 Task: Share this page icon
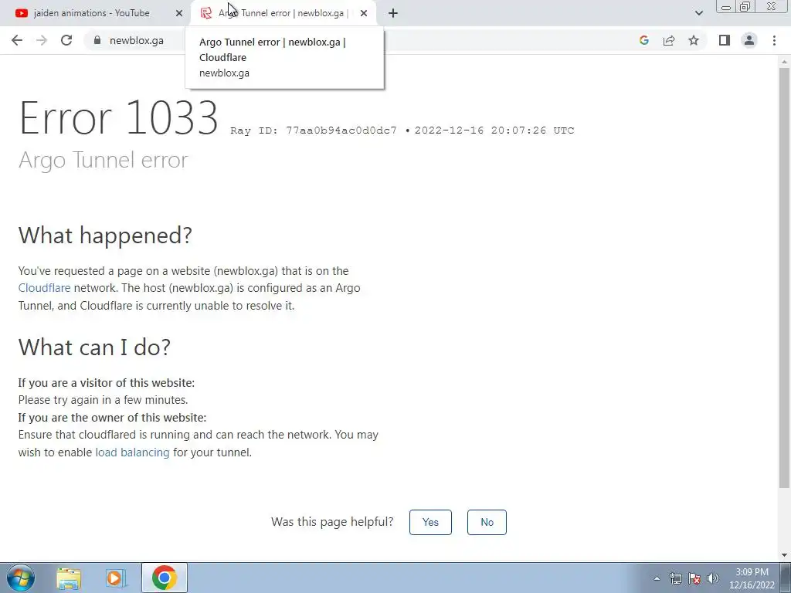[669, 40]
